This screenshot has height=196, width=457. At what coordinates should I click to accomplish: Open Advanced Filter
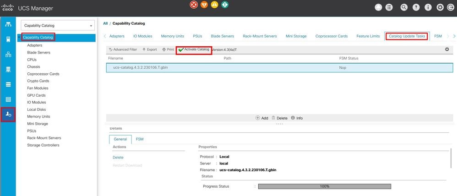pos(122,49)
